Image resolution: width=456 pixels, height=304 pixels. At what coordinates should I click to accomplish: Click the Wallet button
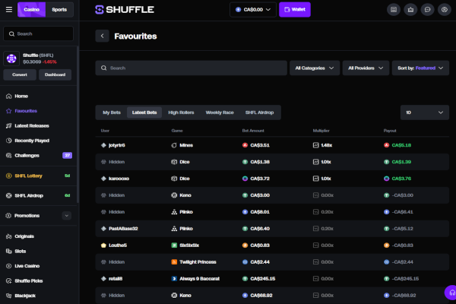295,10
